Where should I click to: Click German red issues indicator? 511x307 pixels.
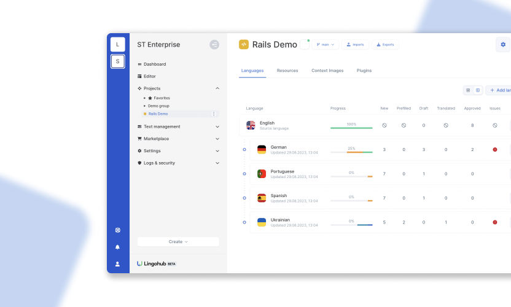[494, 150]
